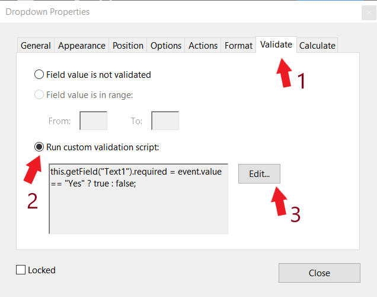Click the To range input box

[x=165, y=121]
